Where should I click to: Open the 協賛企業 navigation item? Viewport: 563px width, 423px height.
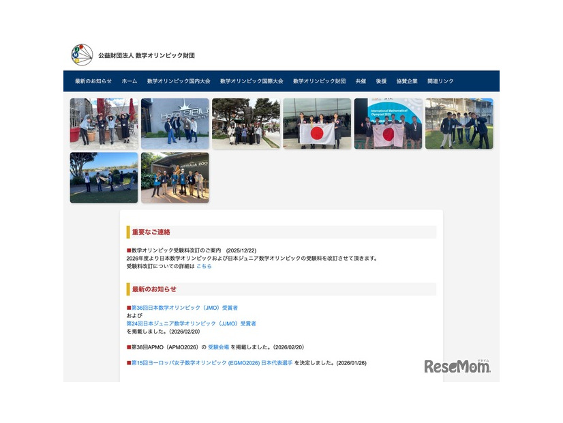tap(407, 81)
